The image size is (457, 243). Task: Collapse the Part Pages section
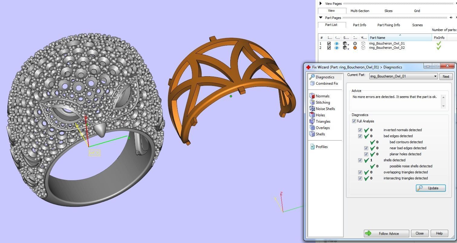coord(321,17)
